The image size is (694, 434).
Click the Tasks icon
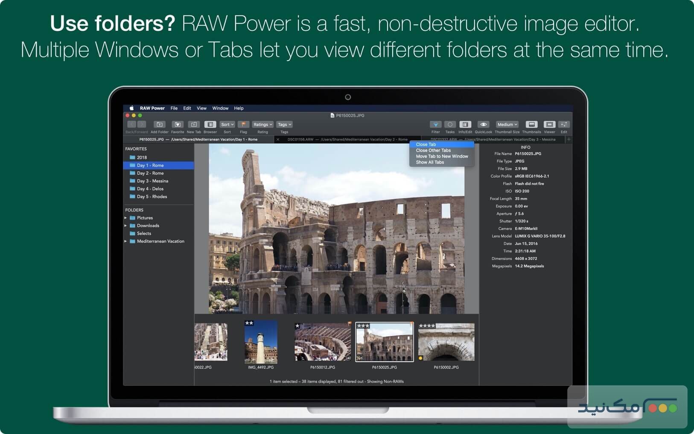(450, 125)
